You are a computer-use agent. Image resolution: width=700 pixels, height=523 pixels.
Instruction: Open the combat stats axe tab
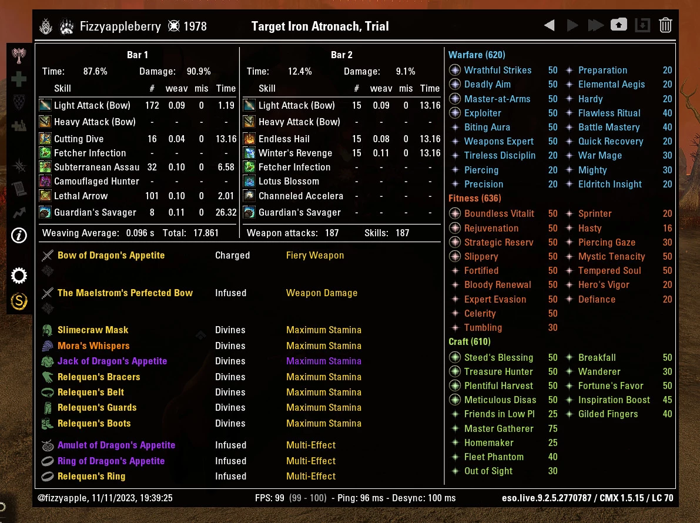19,55
